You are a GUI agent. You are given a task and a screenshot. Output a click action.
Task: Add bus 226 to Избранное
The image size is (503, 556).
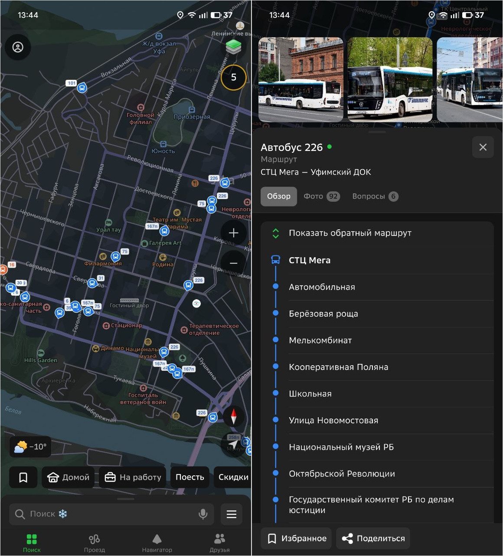296,539
